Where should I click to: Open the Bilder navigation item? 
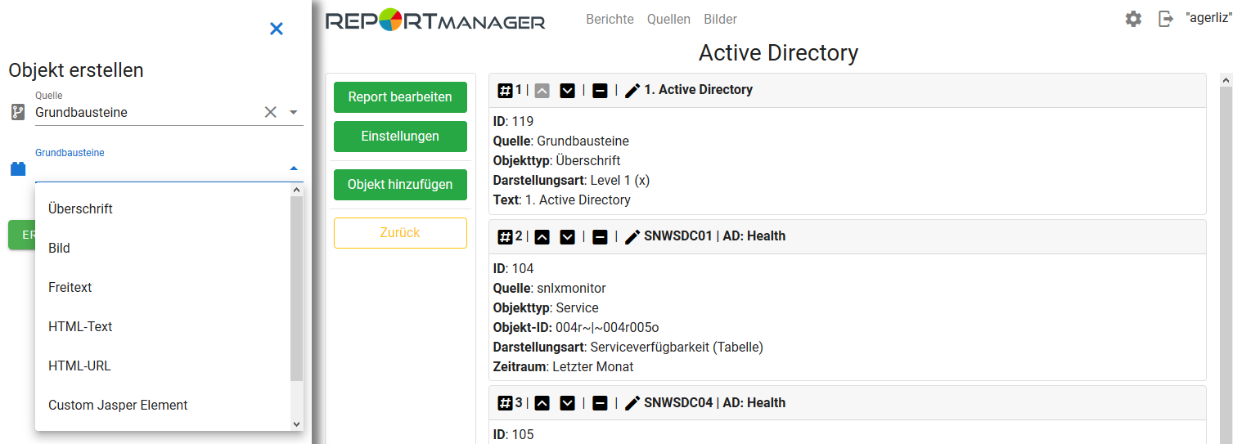tap(720, 19)
